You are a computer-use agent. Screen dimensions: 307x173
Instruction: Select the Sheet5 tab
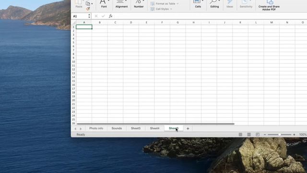tap(174, 128)
